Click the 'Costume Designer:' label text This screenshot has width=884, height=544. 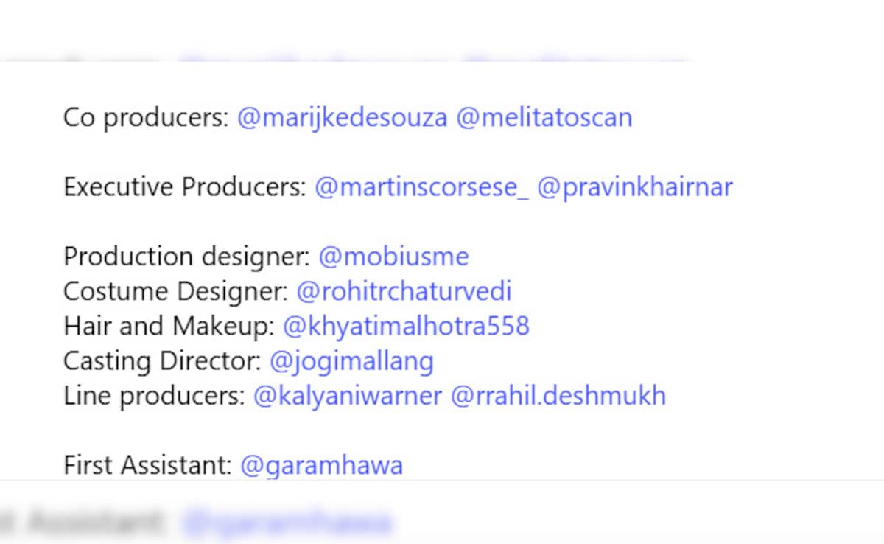coord(176,291)
